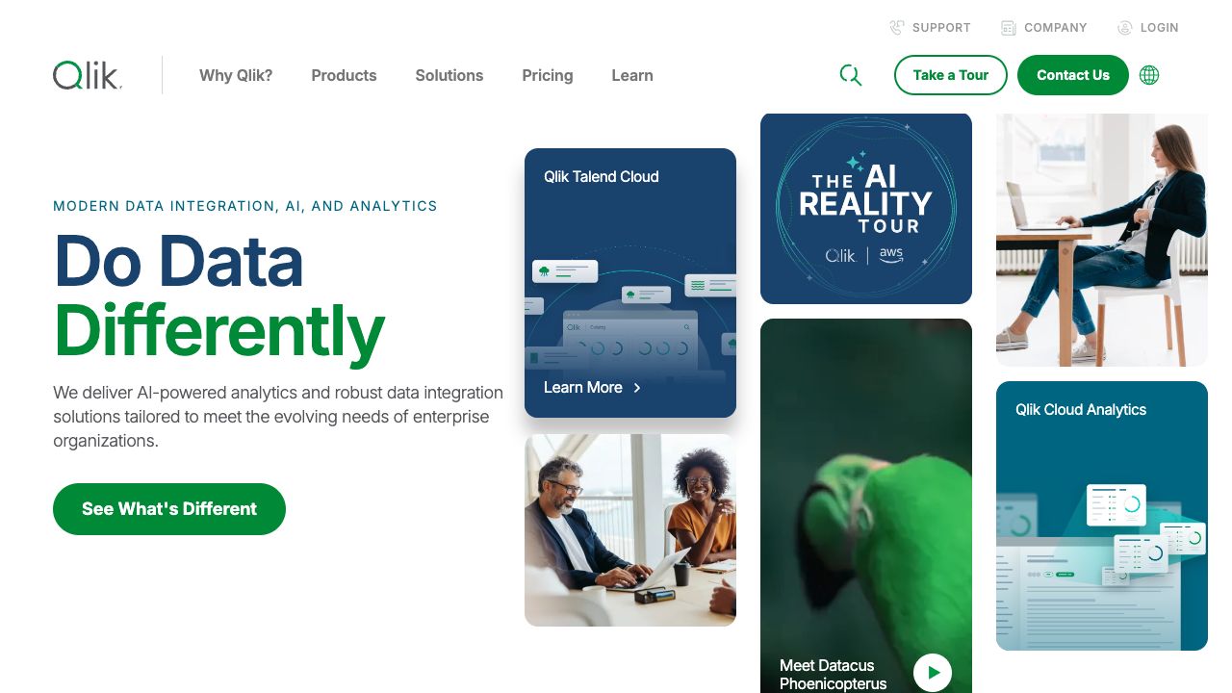
Task: Click the Company building icon
Action: [1009, 28]
